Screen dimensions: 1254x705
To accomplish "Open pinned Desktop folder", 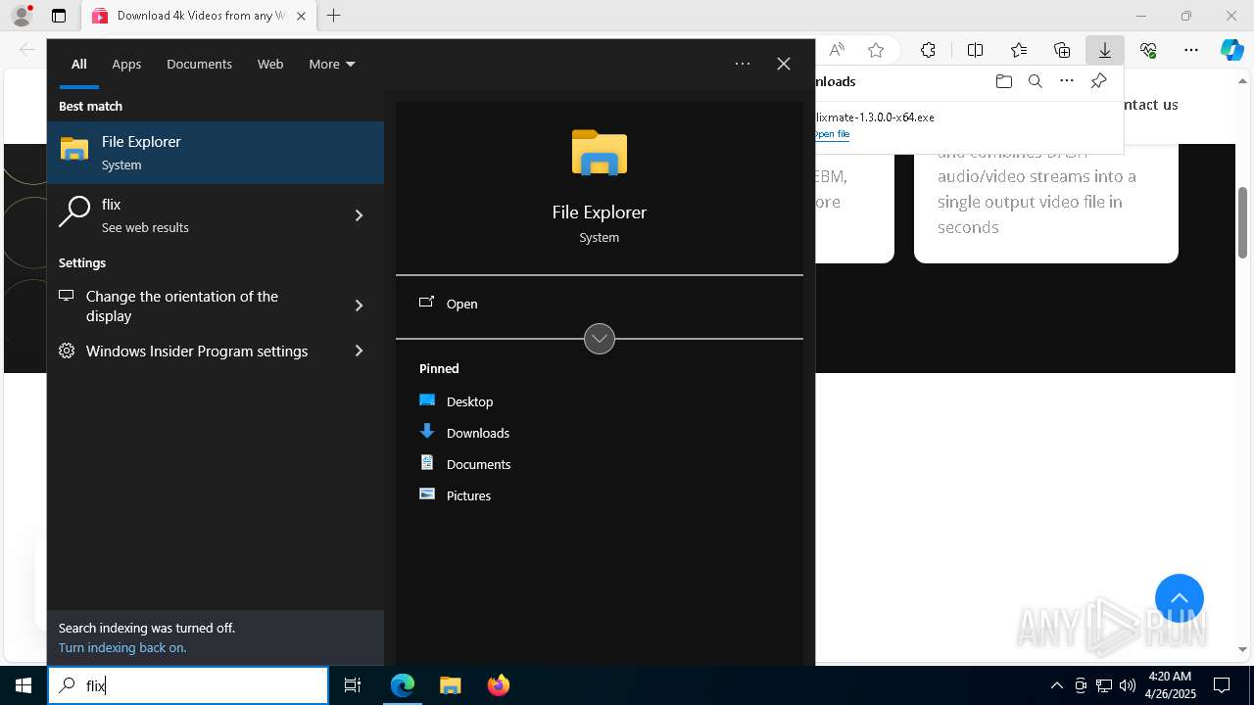I will tap(469, 401).
